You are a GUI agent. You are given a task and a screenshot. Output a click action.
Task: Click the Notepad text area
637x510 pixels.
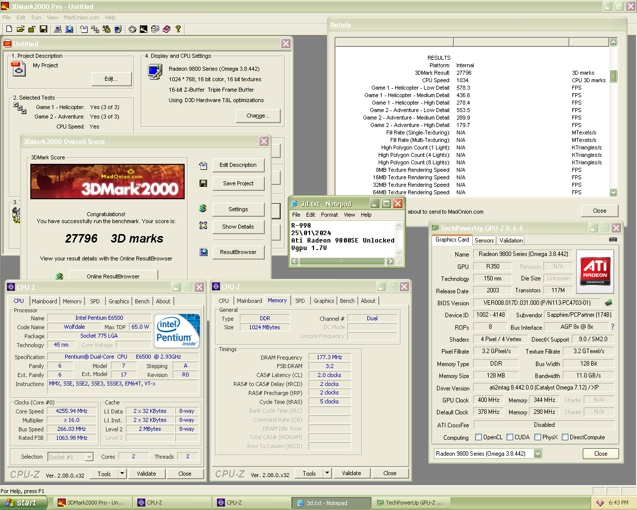[343, 239]
